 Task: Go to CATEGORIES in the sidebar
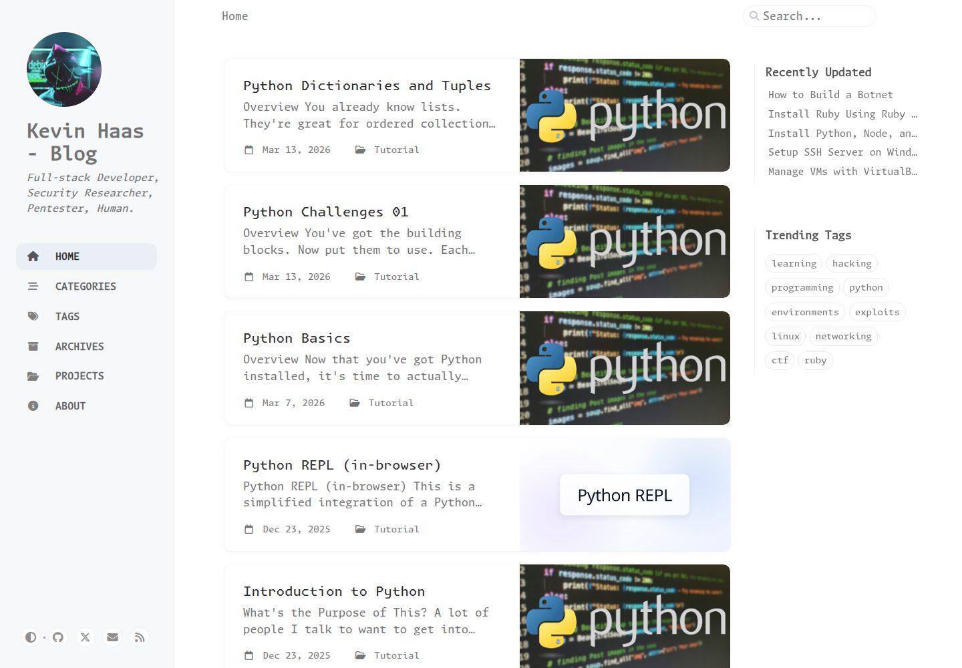click(86, 287)
